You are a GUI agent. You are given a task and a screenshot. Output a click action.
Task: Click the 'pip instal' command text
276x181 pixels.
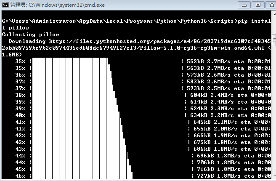click(x=254, y=21)
